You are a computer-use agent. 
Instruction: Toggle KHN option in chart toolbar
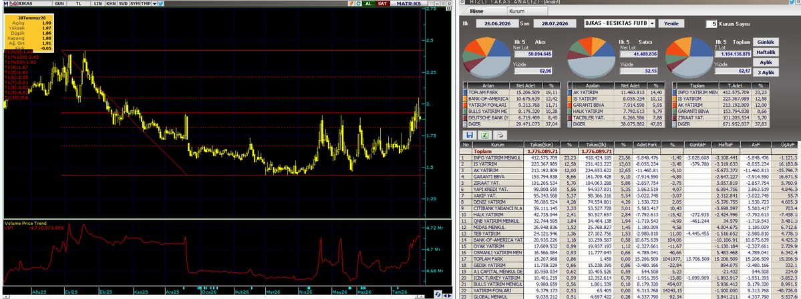(x=111, y=3)
